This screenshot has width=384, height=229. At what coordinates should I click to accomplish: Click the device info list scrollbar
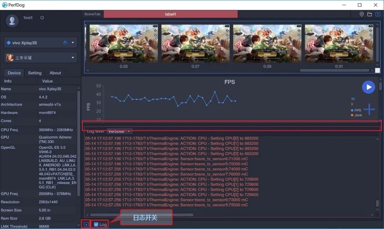pyautogui.click(x=78, y=143)
